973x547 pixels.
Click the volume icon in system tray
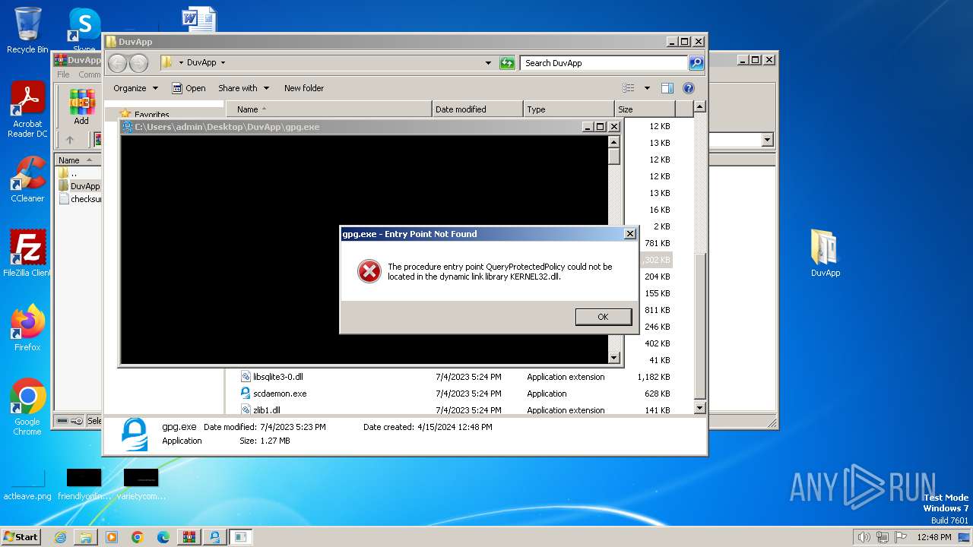[x=864, y=537]
